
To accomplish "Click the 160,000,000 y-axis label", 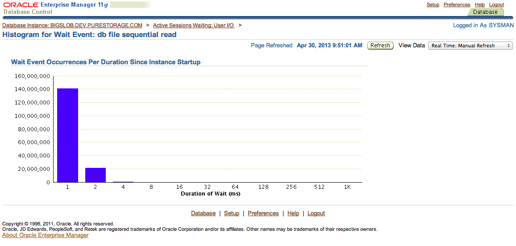I will [33, 76].
